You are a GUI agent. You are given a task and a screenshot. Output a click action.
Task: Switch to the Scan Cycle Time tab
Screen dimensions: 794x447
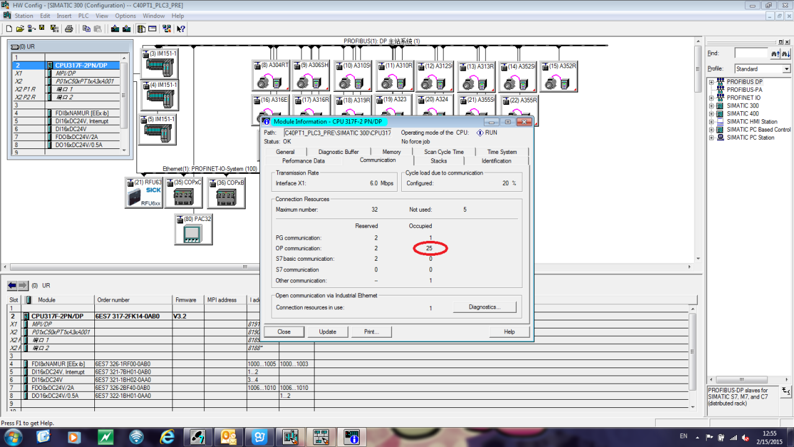(444, 151)
